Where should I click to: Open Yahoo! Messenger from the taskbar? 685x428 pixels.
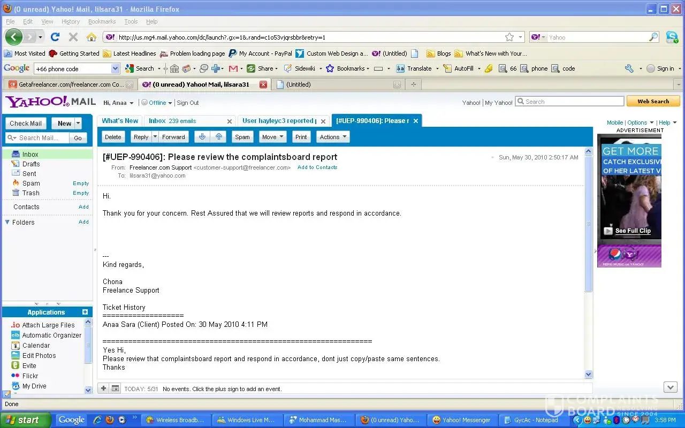click(x=462, y=420)
